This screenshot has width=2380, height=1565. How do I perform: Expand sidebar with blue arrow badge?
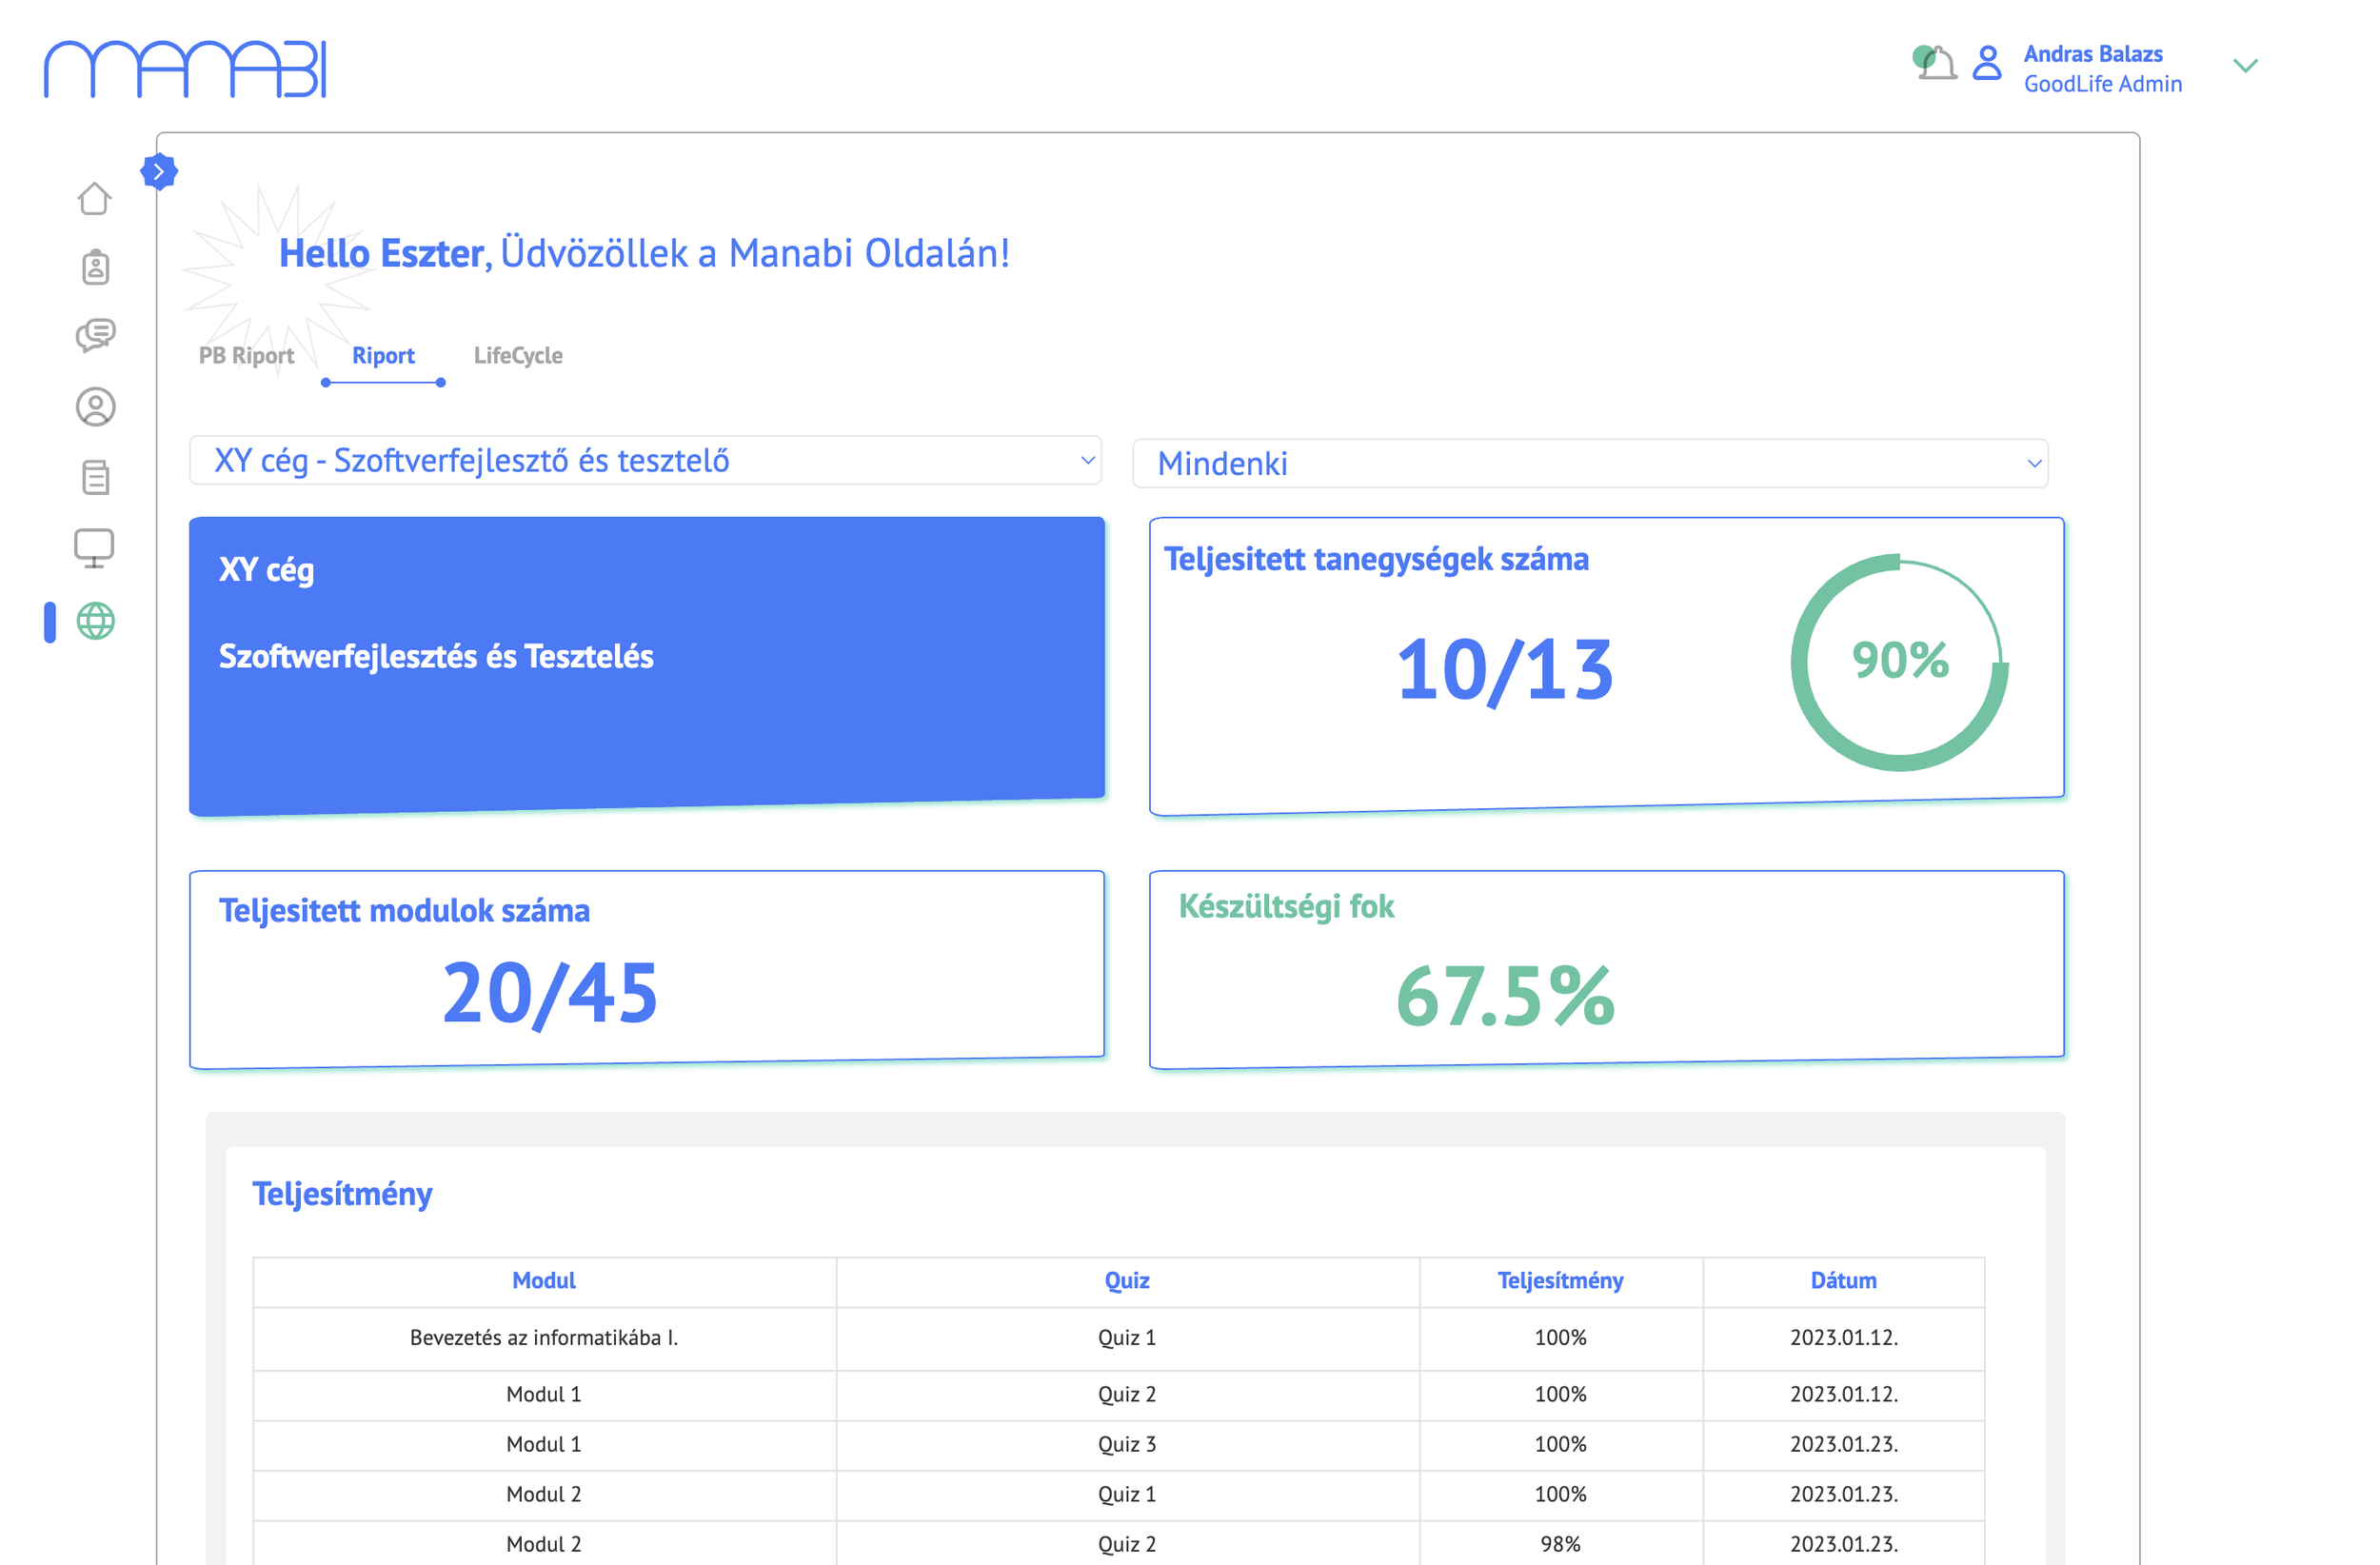(x=159, y=171)
